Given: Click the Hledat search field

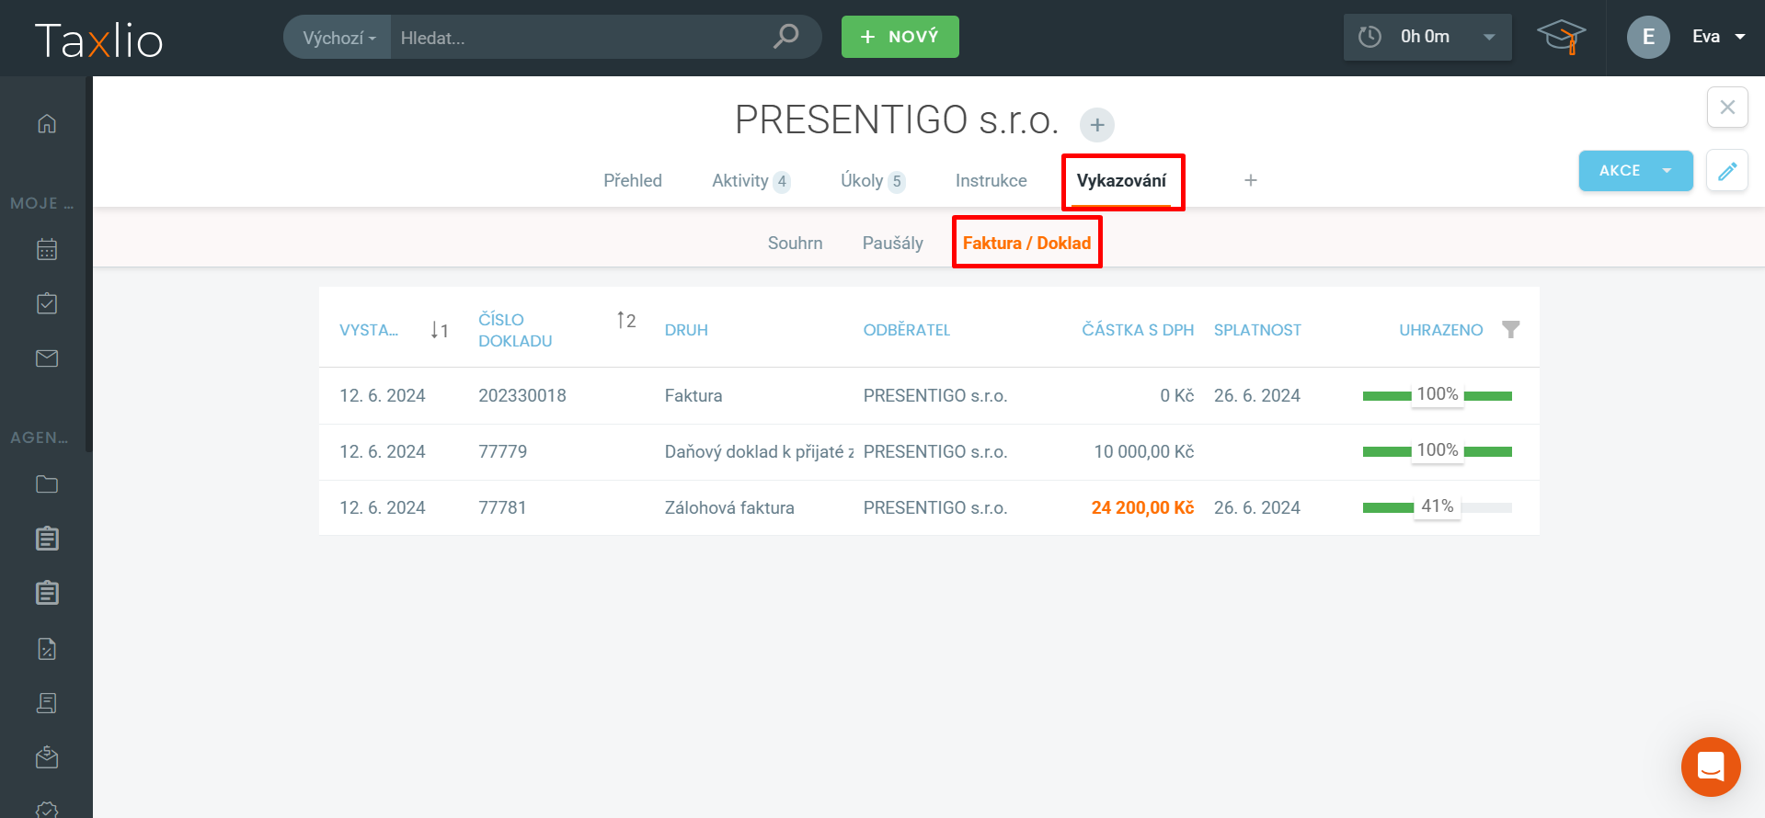Looking at the screenshot, I should coord(579,38).
